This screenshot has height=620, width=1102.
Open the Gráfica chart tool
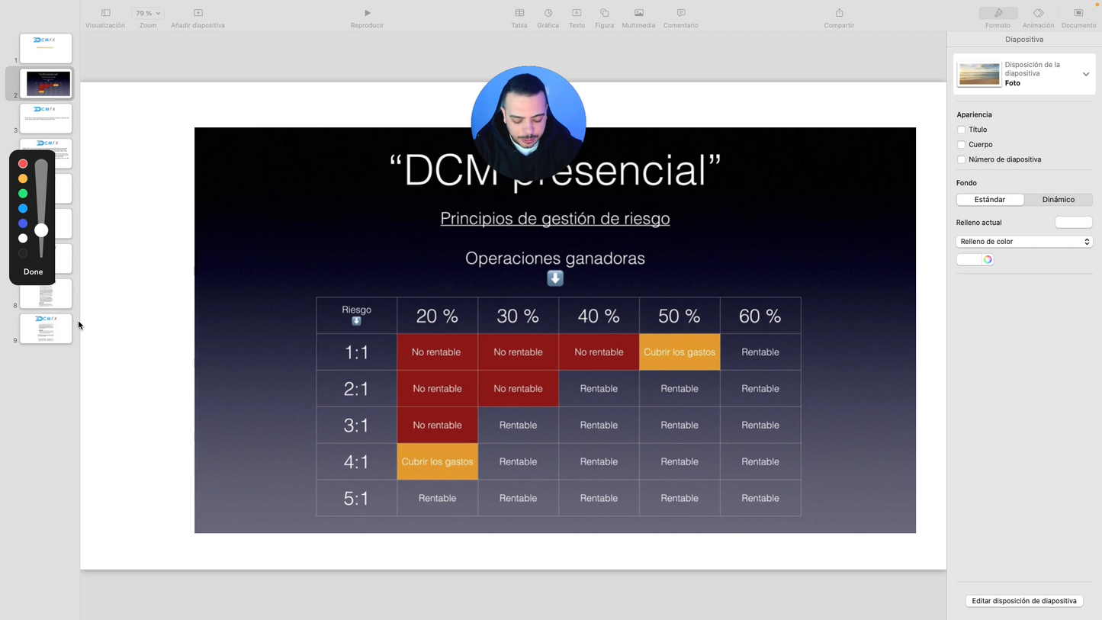pyautogui.click(x=548, y=13)
